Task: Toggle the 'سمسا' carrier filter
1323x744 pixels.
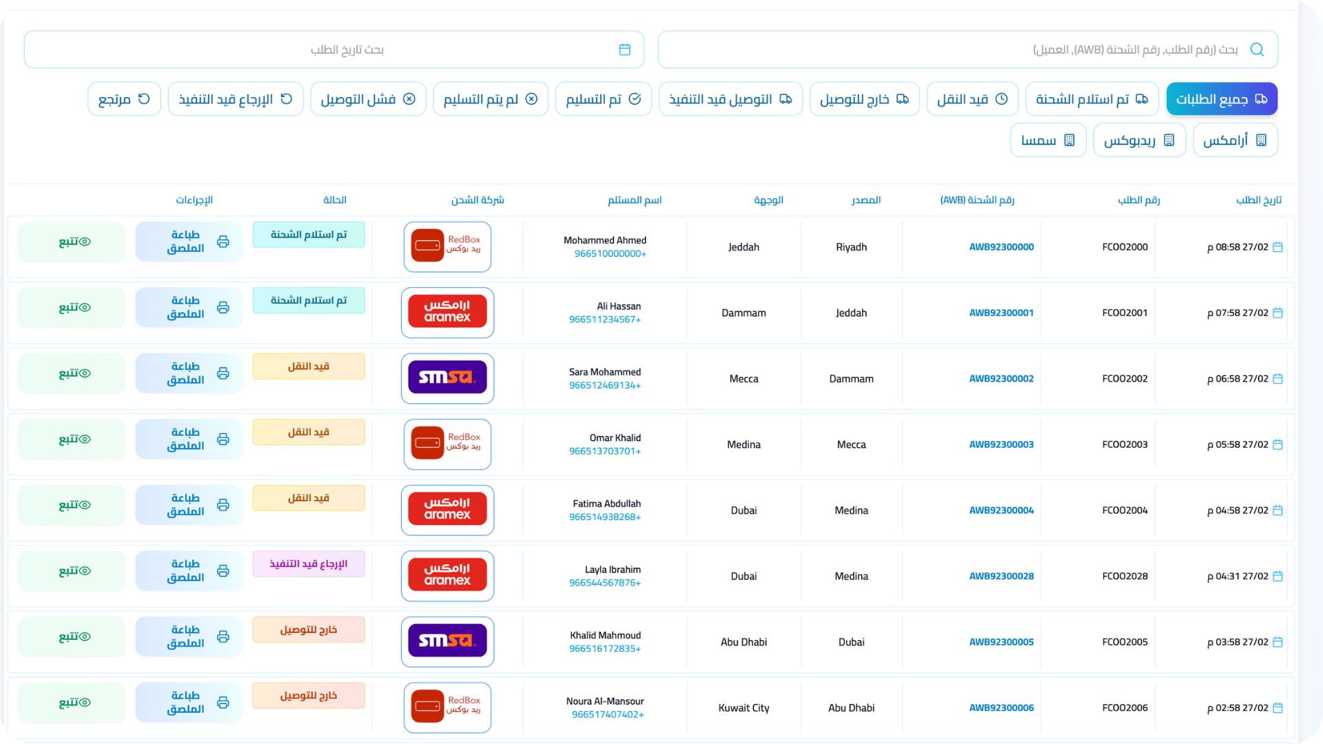Action: [x=1047, y=141]
